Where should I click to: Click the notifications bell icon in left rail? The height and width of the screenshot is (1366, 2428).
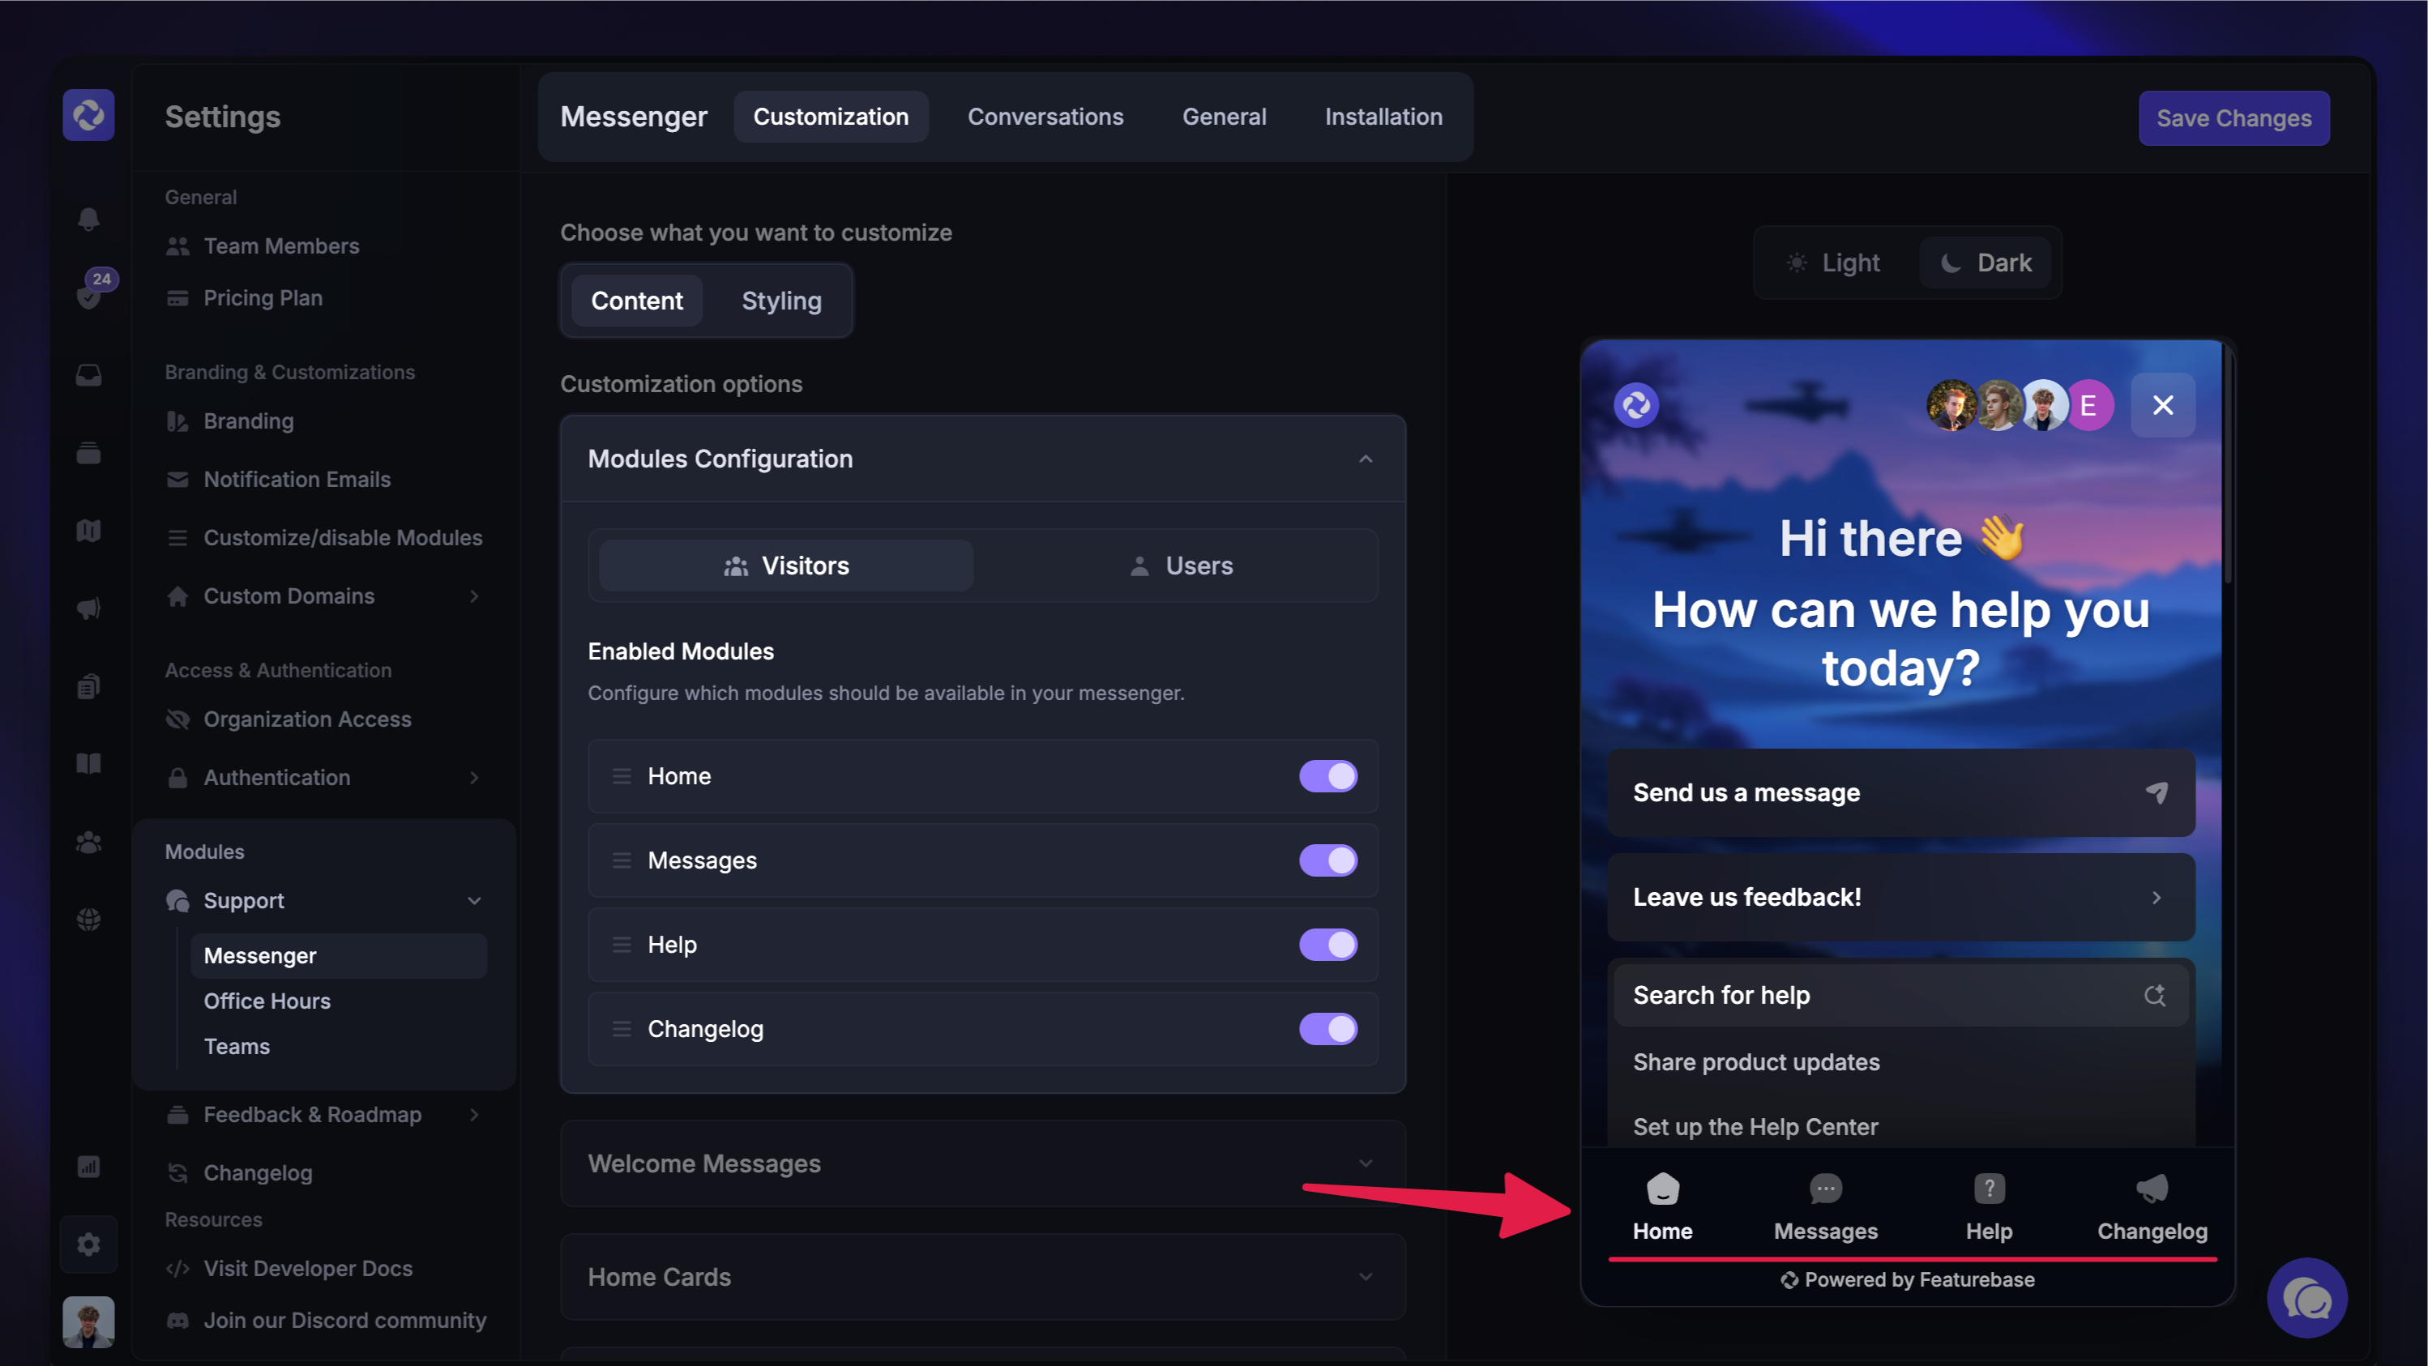(88, 220)
